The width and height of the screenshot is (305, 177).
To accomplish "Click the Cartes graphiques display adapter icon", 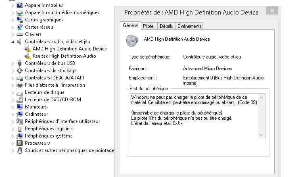I will coord(19,20).
